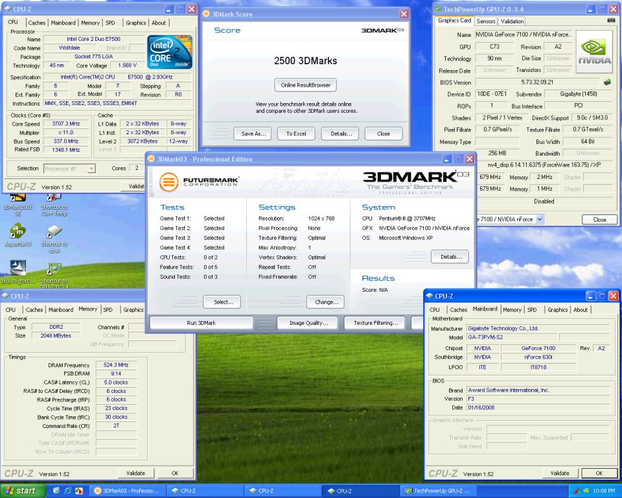Image resolution: width=622 pixels, height=498 pixels.
Task: Click the mainboard Model GA-73PVM-S2 field
Action: pyautogui.click(x=512, y=337)
